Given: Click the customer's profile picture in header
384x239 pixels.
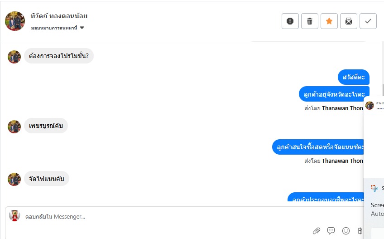Looking at the screenshot, I should tap(15, 21).
